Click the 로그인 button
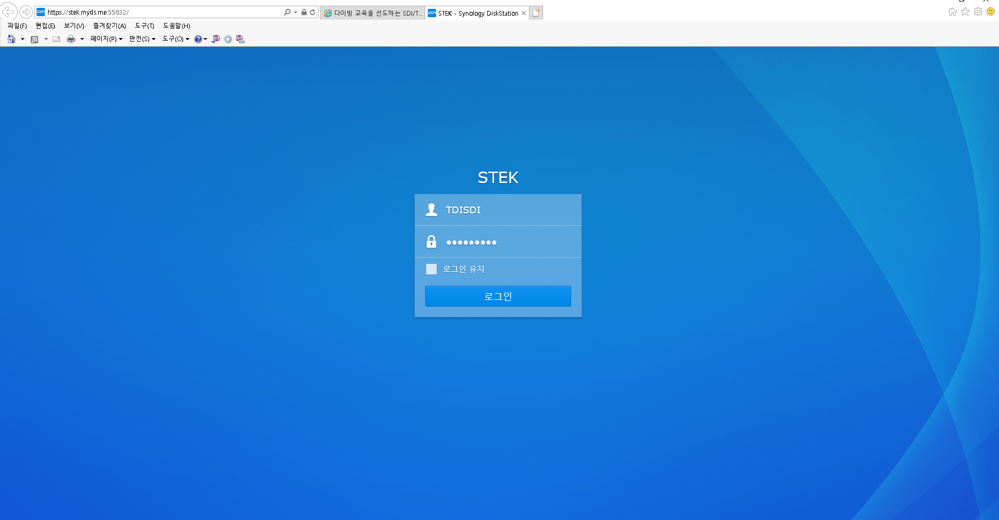The height and width of the screenshot is (520, 999). tap(498, 296)
